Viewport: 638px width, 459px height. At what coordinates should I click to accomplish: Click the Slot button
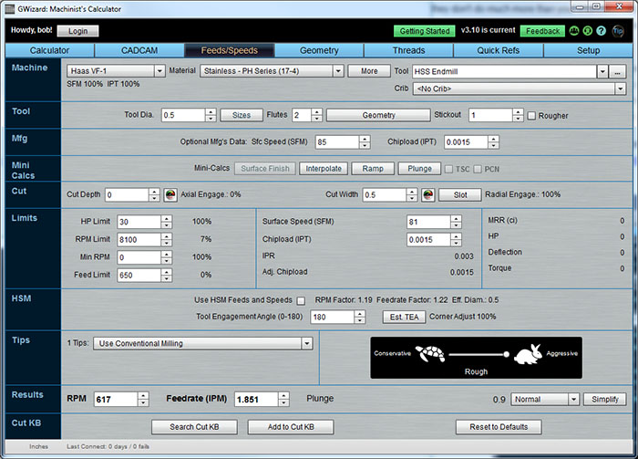click(460, 195)
